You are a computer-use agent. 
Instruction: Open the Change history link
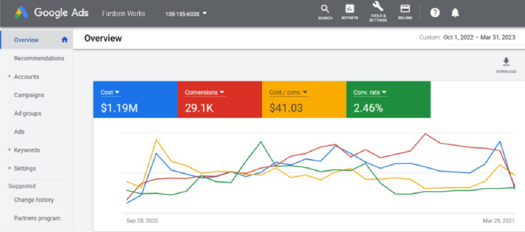tap(34, 200)
